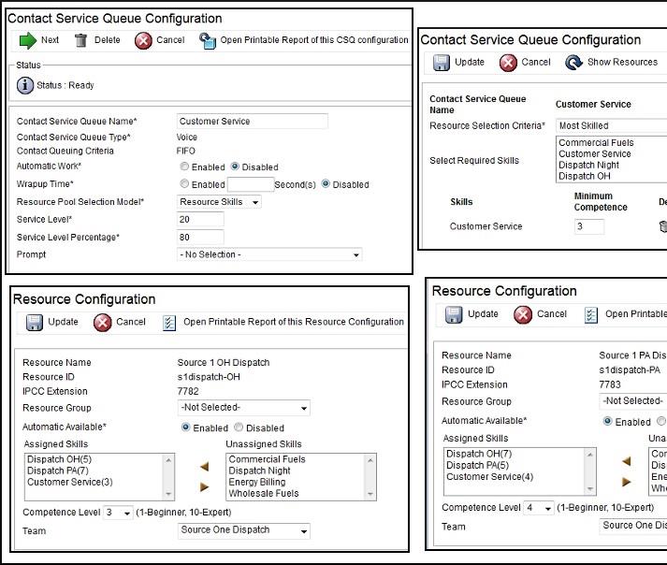Click the Next button label
Screen dimensions: 667x565
tap(50, 40)
